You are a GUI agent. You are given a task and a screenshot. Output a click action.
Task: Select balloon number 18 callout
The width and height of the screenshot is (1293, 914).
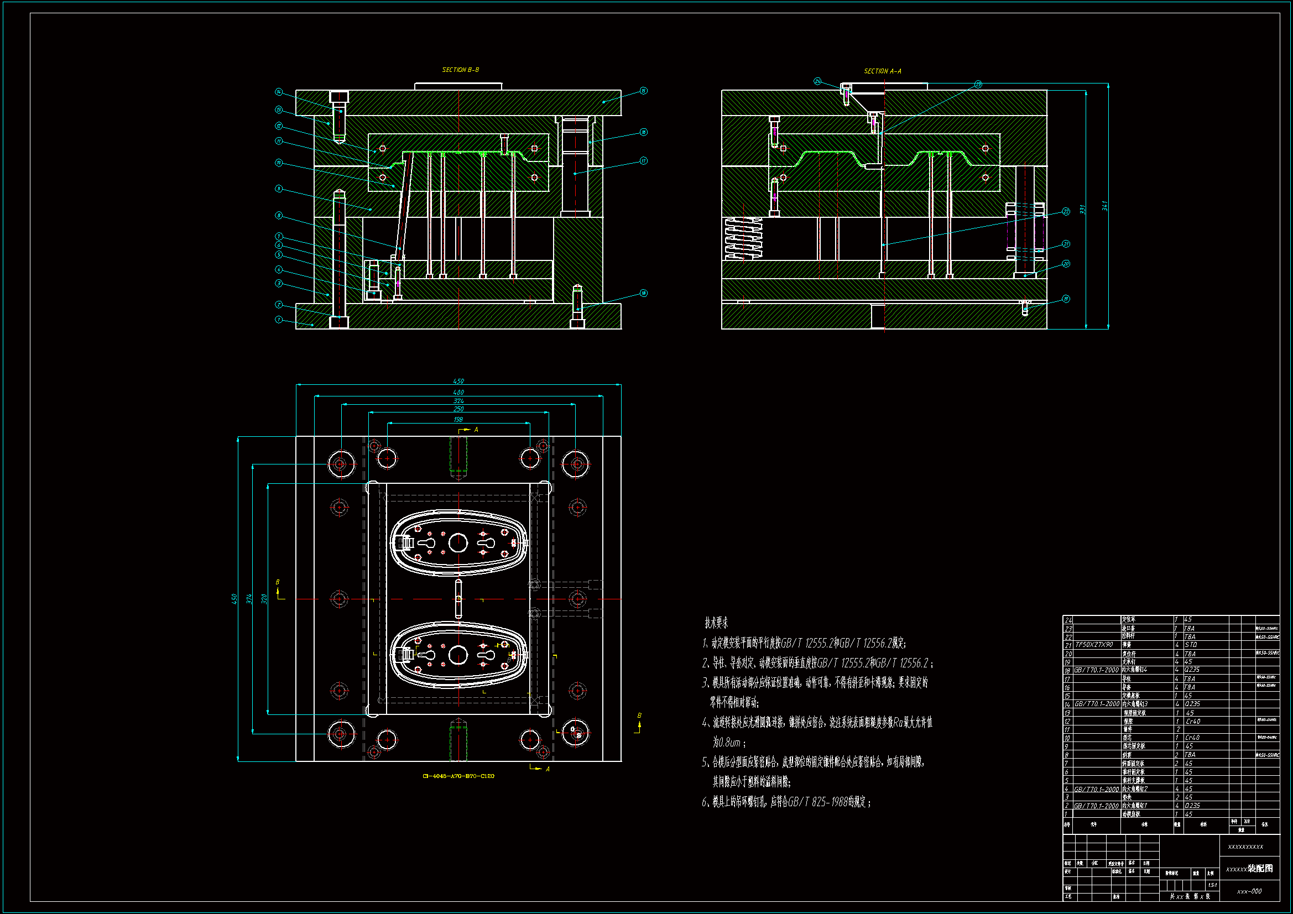tap(643, 293)
